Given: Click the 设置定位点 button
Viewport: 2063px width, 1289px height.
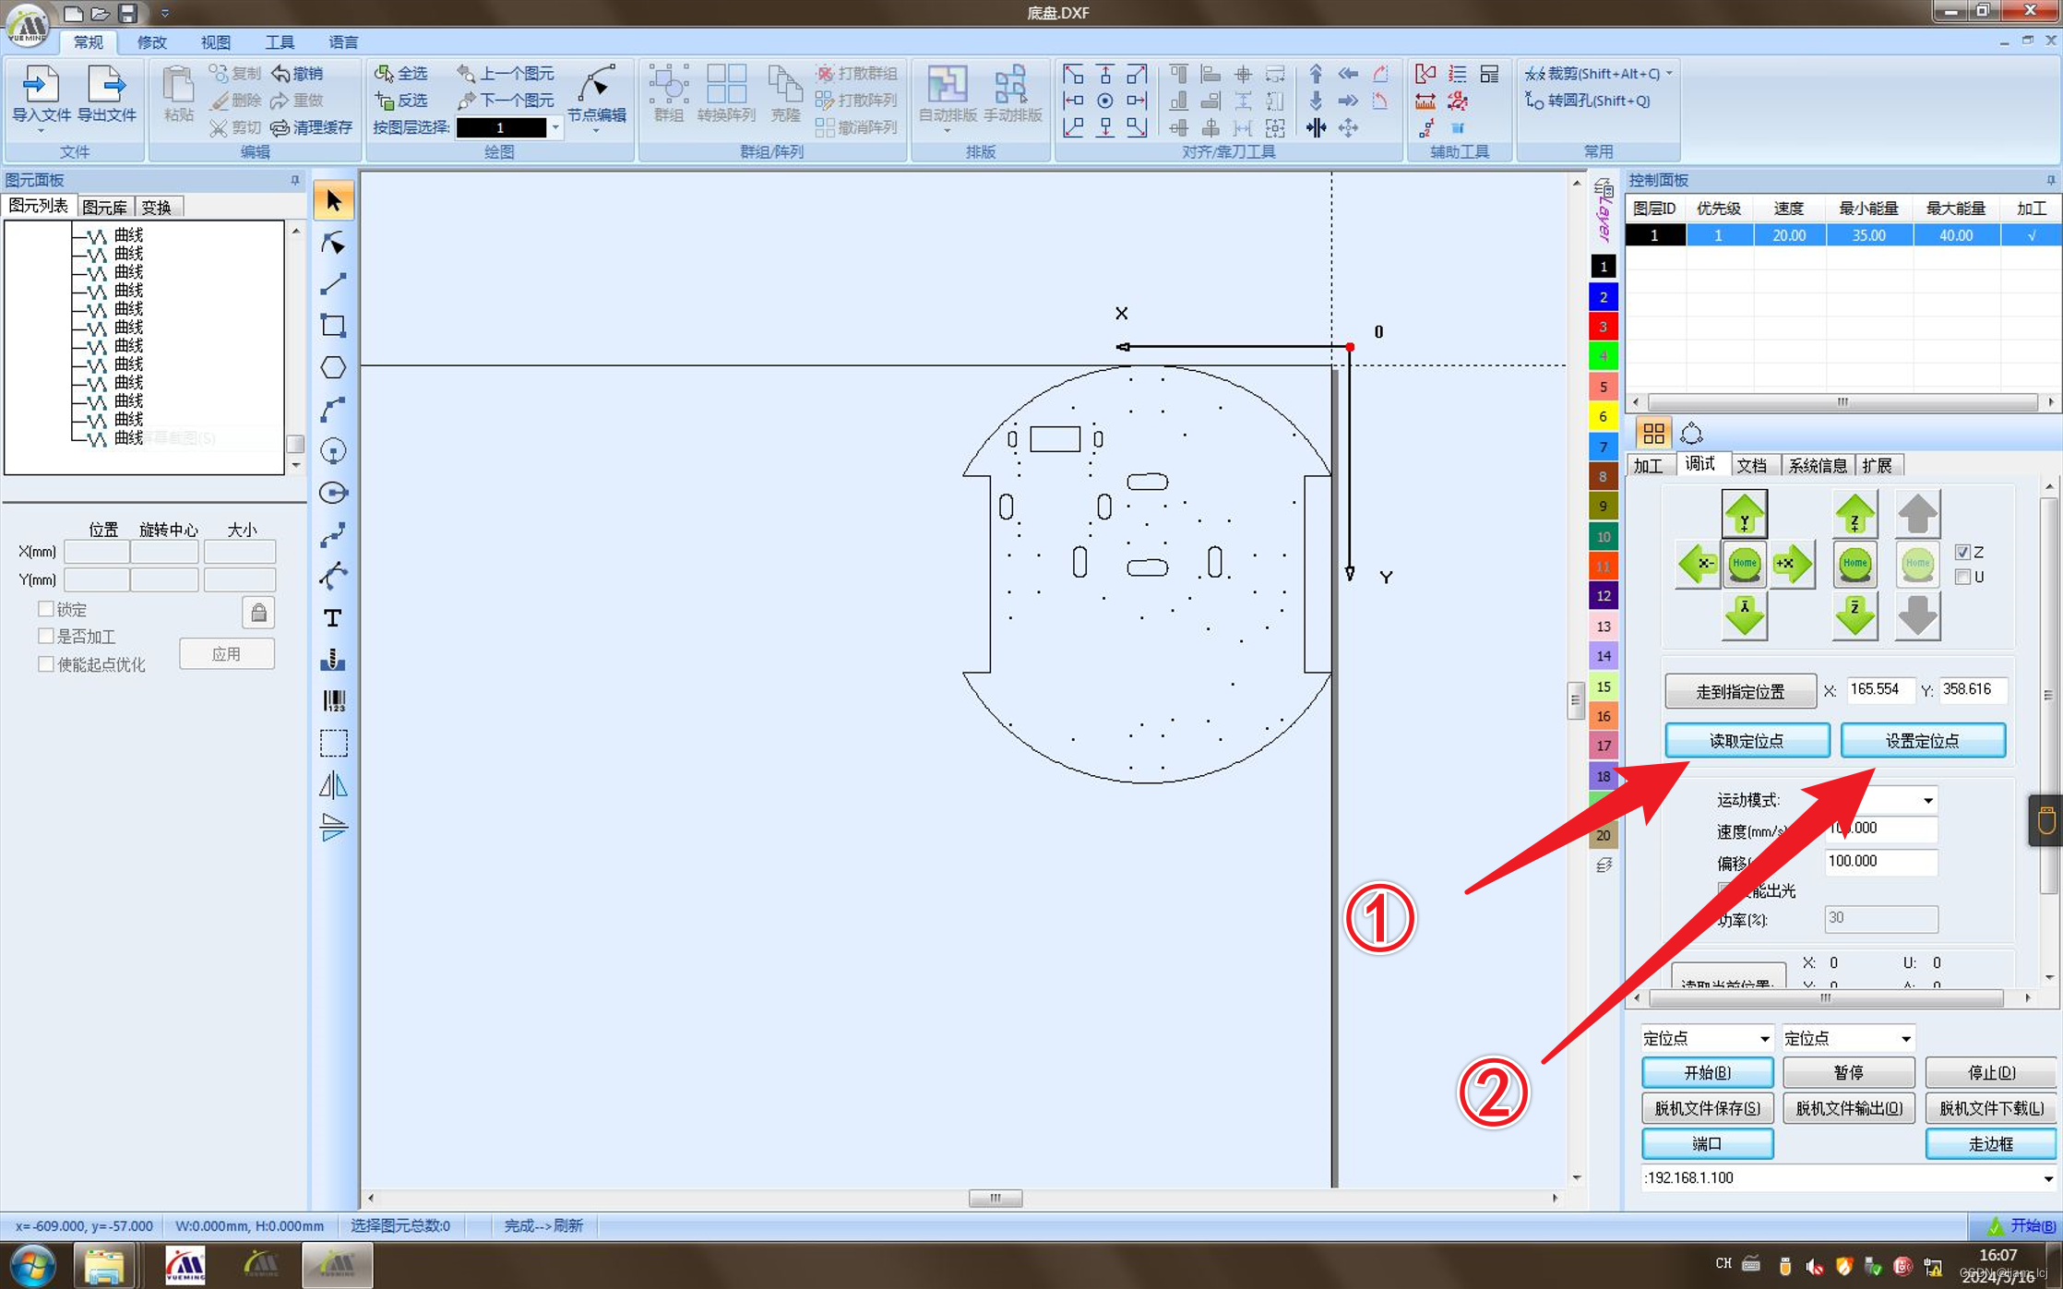Looking at the screenshot, I should pos(1922,740).
